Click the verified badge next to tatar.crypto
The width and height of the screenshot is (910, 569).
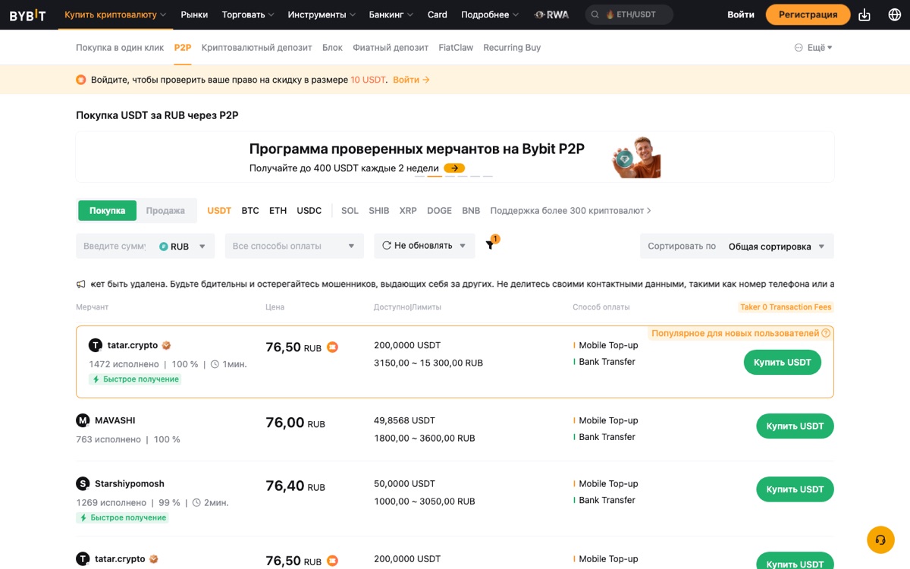(x=167, y=345)
